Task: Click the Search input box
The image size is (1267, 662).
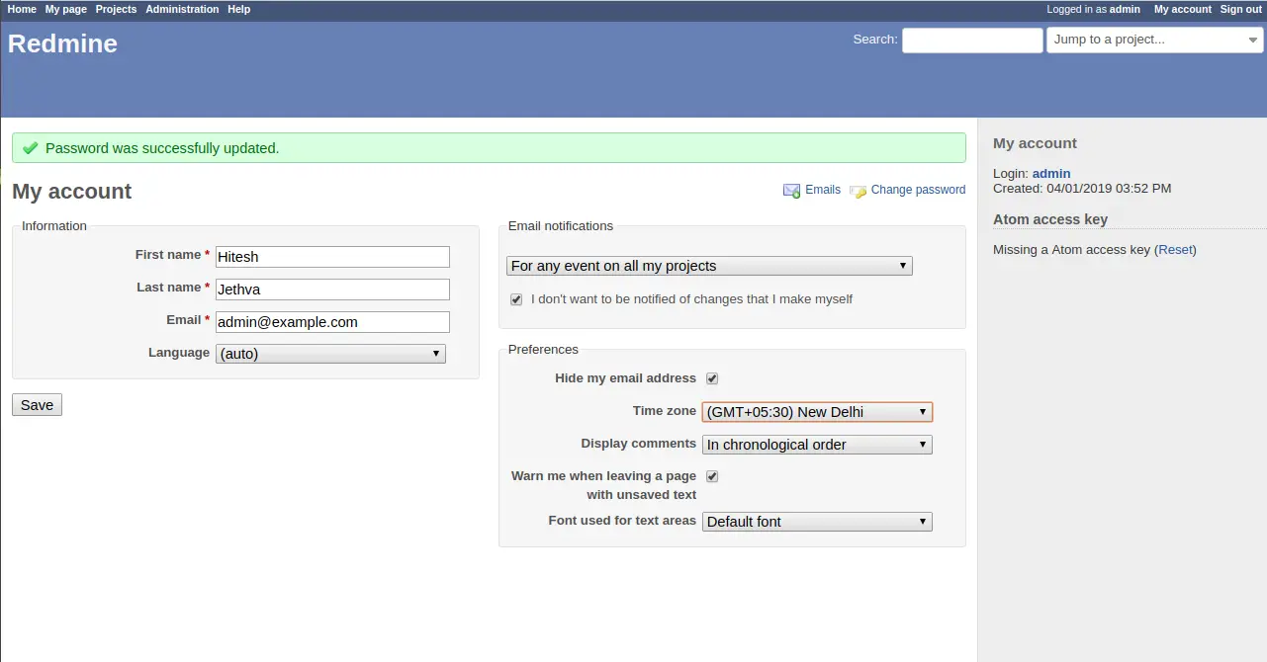Action: 972,40
